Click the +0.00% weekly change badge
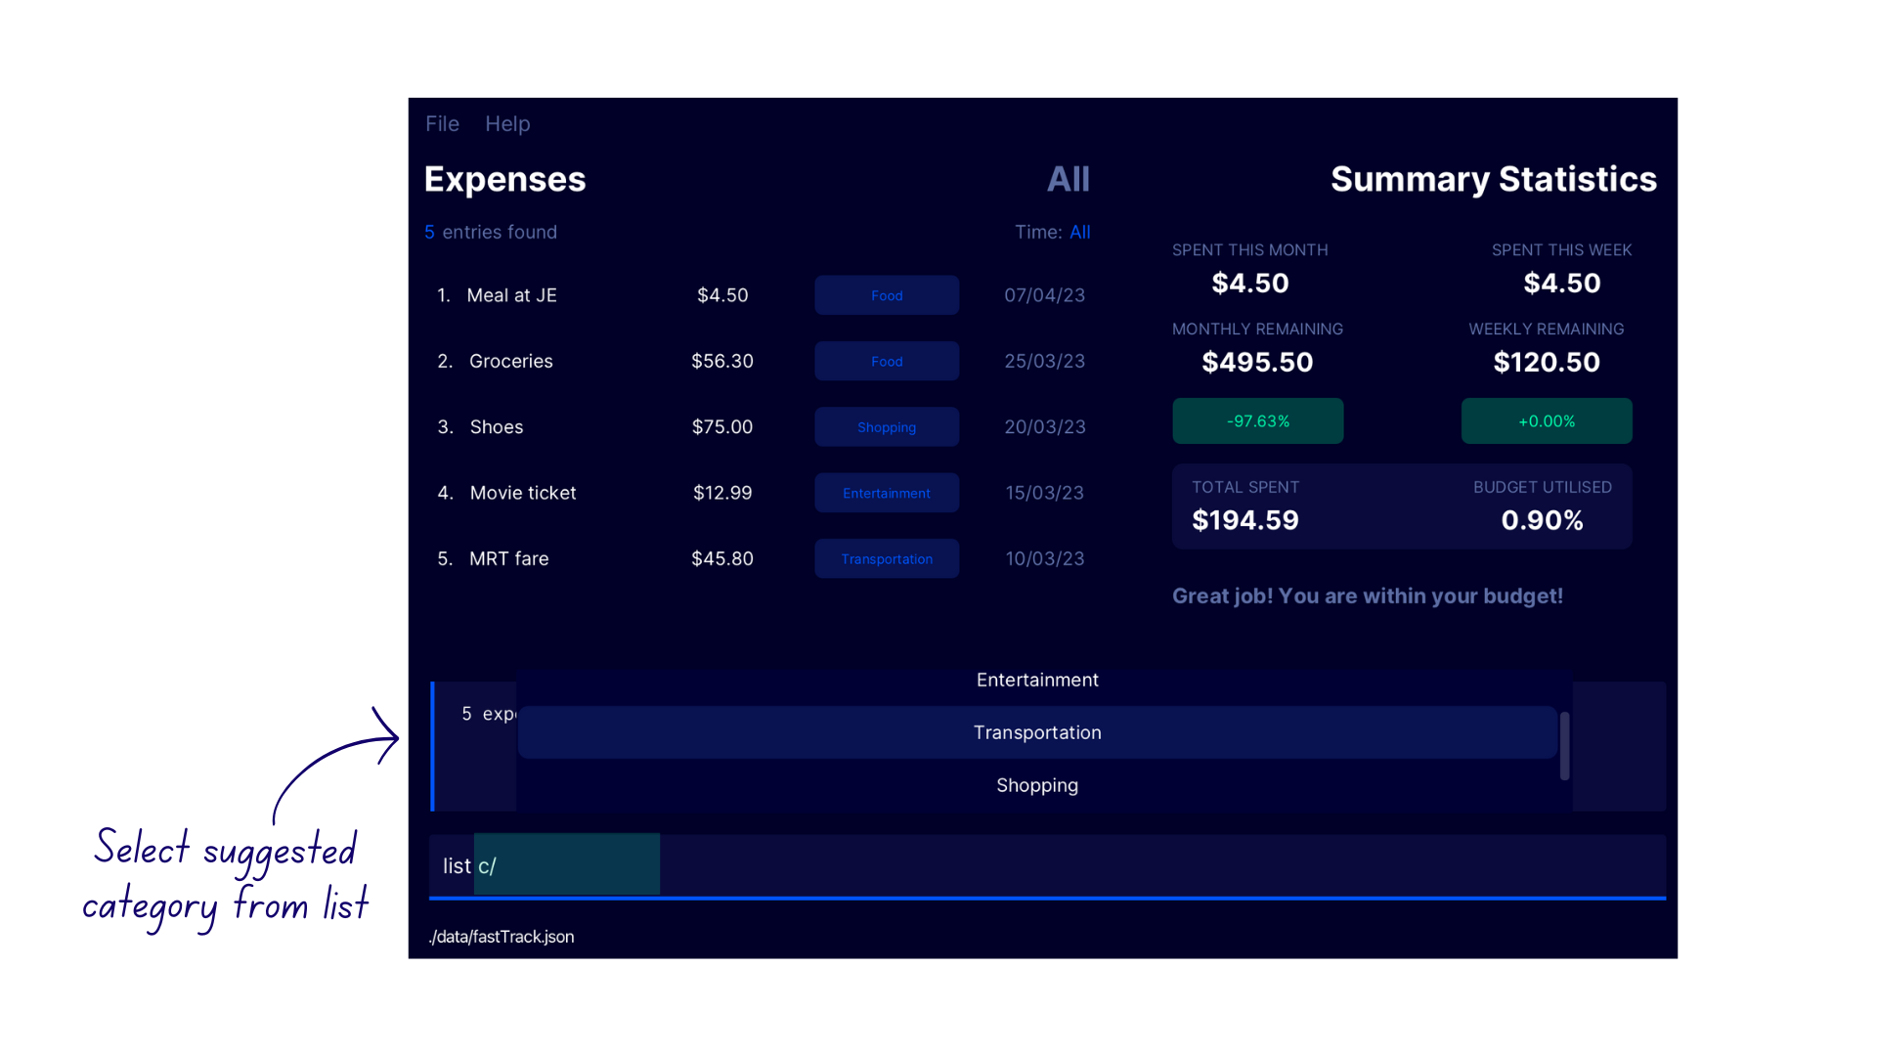 [x=1547, y=421]
